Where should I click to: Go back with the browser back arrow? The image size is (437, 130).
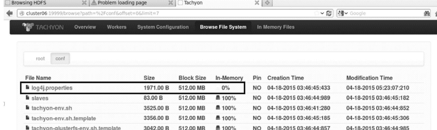pos(10,13)
